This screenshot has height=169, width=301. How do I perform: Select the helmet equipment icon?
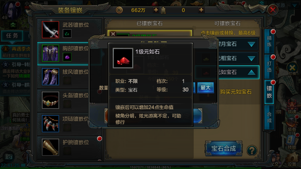(50, 100)
